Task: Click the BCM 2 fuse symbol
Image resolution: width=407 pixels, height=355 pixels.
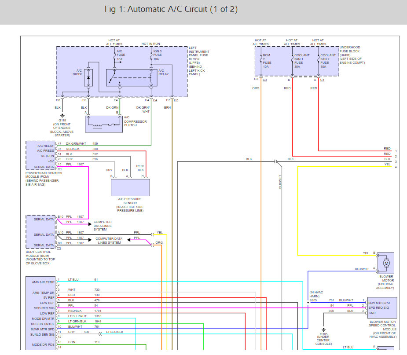Action: (261, 59)
